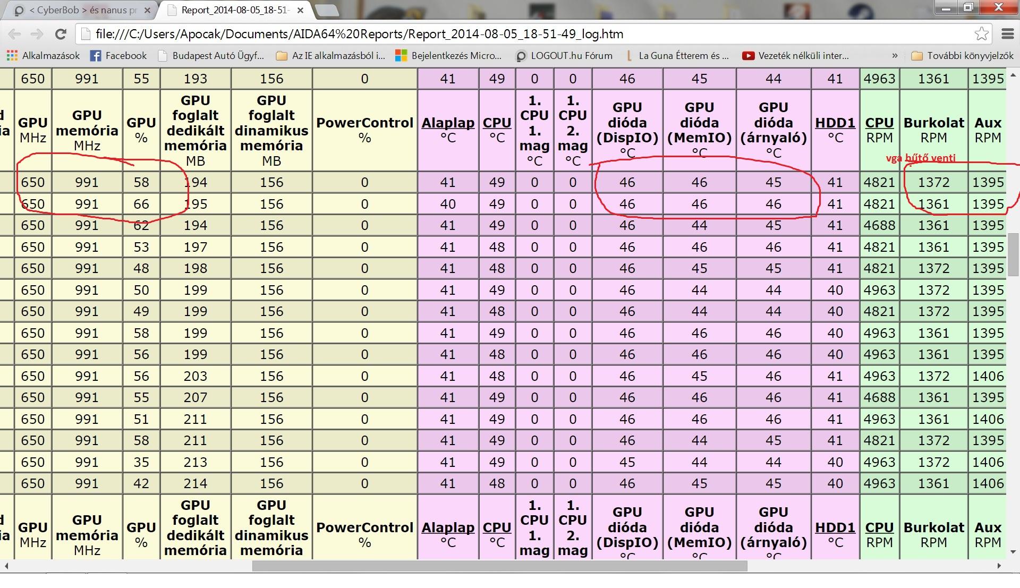1020x588 pixels.
Task: Open Facebook bookmark
Action: click(x=118, y=56)
